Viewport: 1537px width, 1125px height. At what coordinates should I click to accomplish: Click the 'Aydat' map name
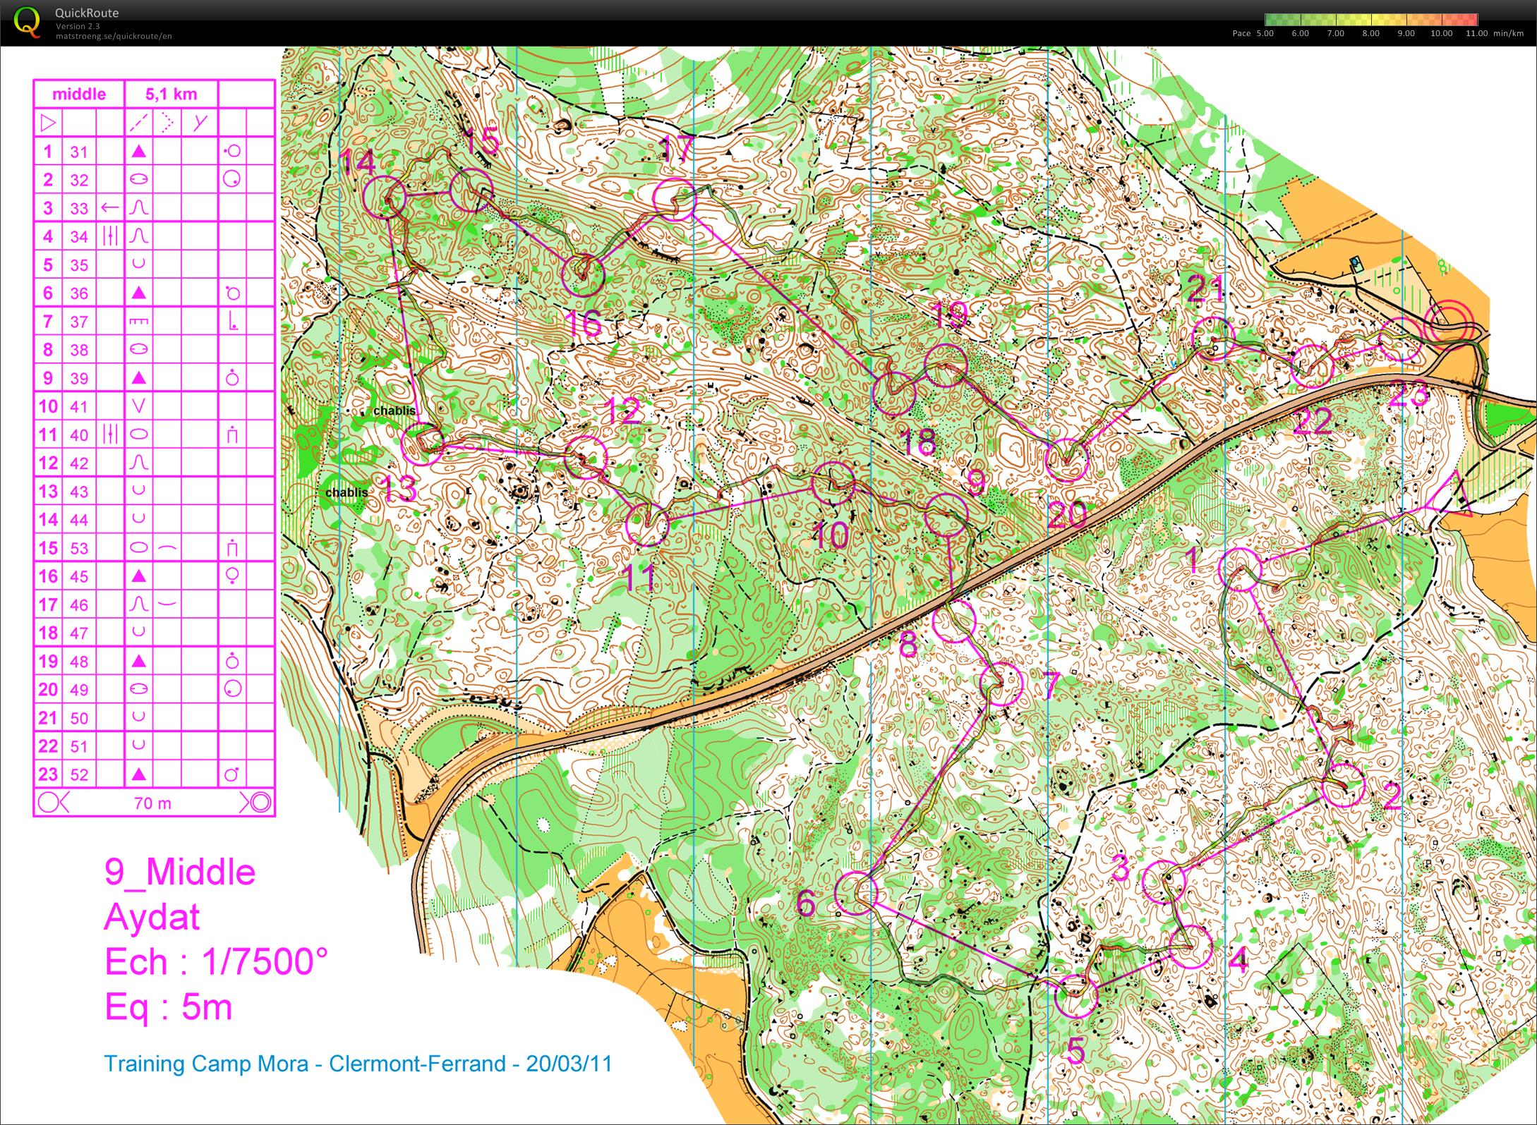click(152, 917)
